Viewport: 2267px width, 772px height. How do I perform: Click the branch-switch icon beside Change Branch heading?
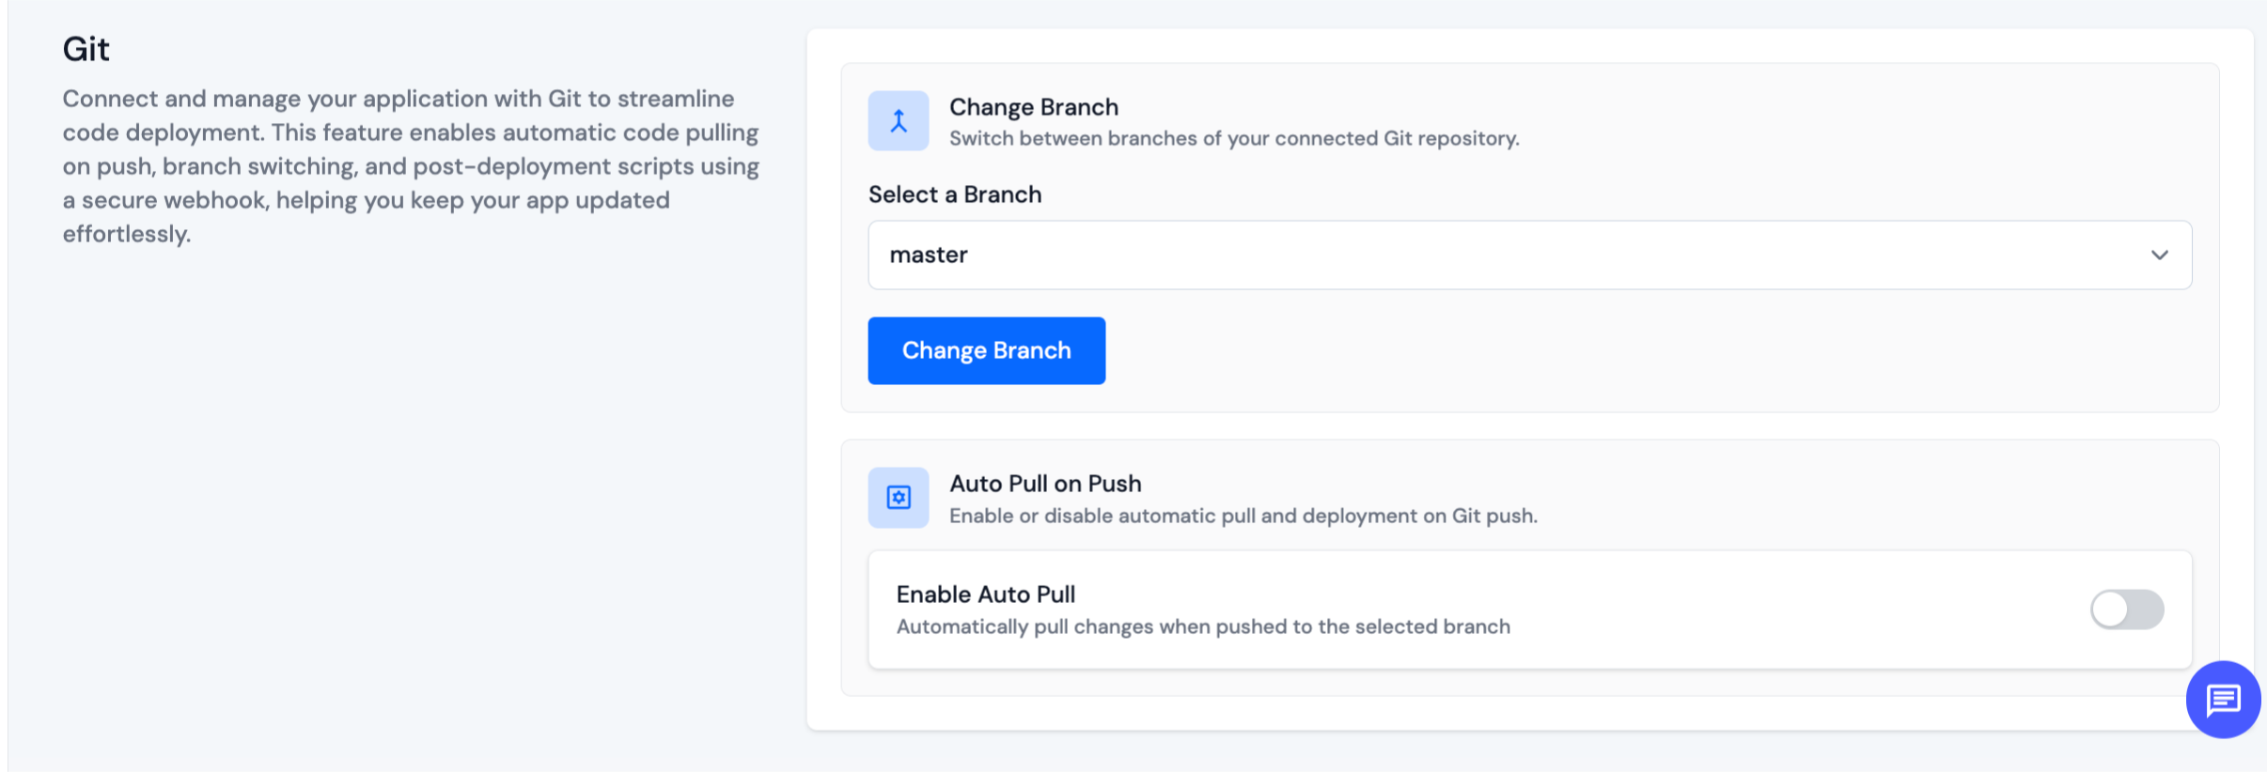pyautogui.click(x=899, y=120)
